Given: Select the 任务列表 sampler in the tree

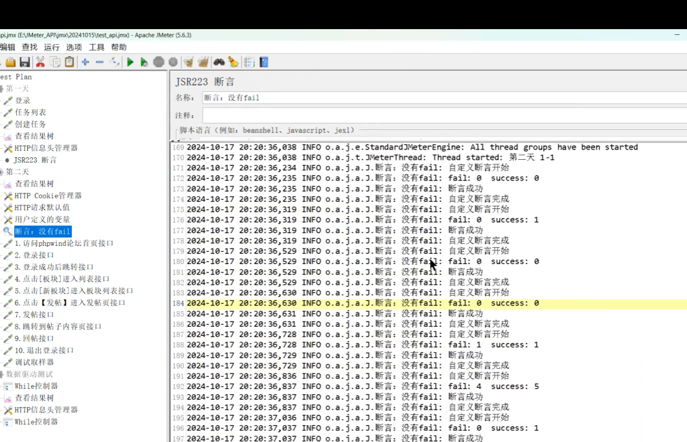Looking at the screenshot, I should 30,113.
